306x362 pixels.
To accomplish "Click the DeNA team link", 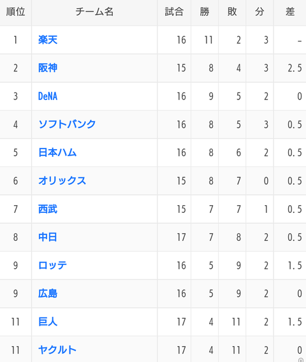I will (x=48, y=96).
